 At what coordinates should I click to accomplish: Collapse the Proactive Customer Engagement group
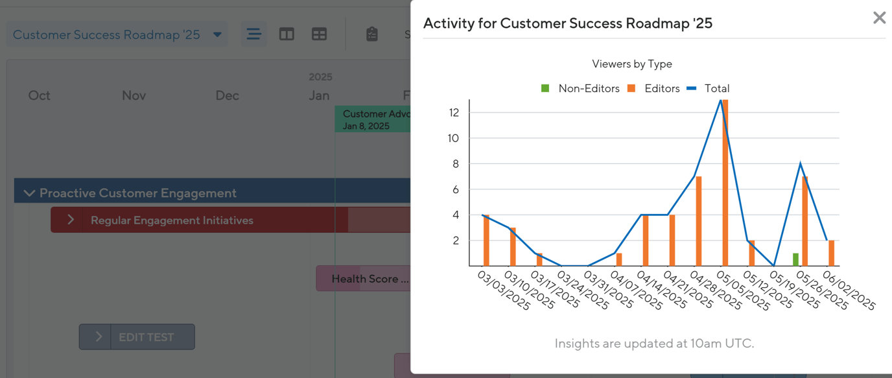pos(29,193)
